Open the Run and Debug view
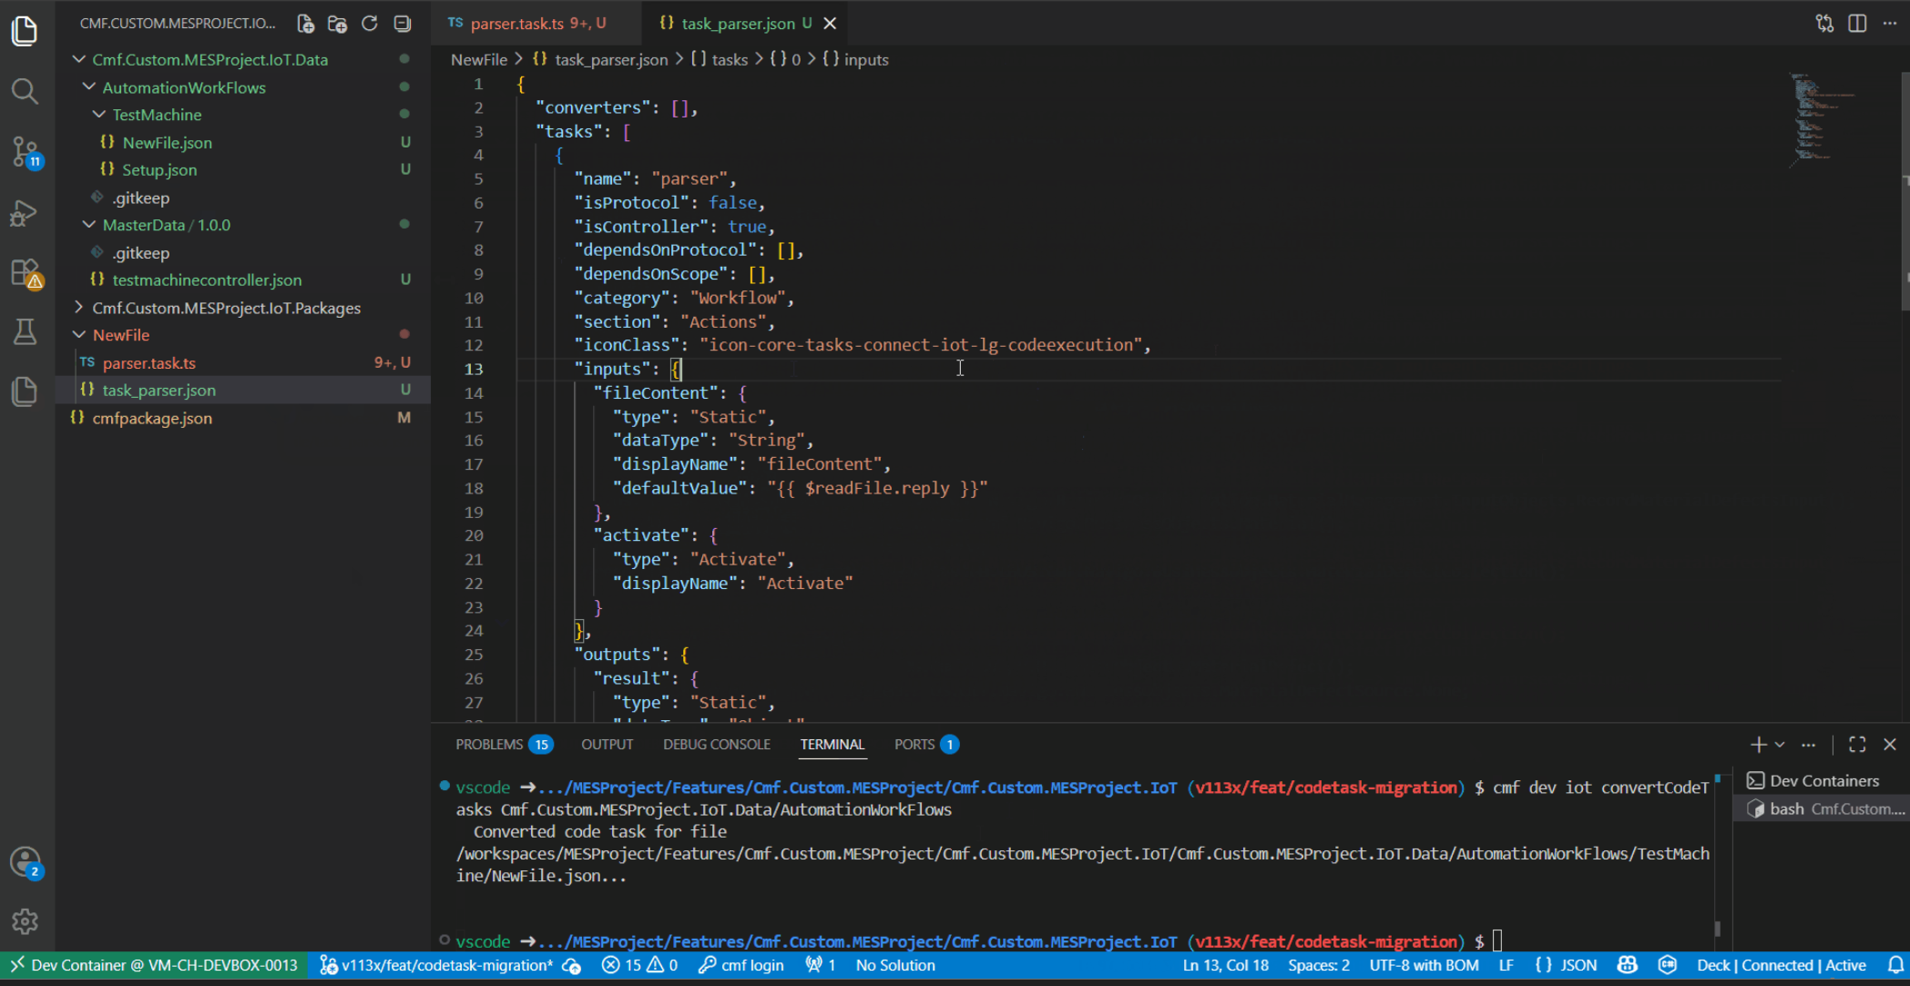1910x986 pixels. pyautogui.click(x=25, y=212)
